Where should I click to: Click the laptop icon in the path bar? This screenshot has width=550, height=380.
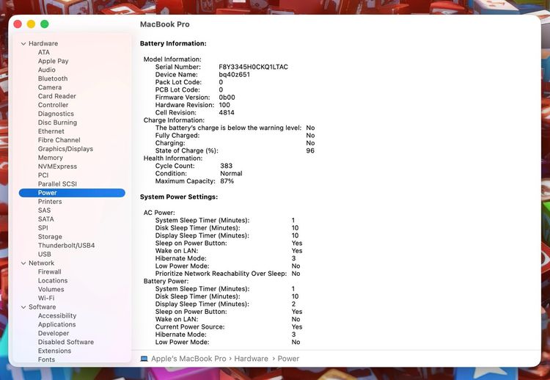(144, 359)
